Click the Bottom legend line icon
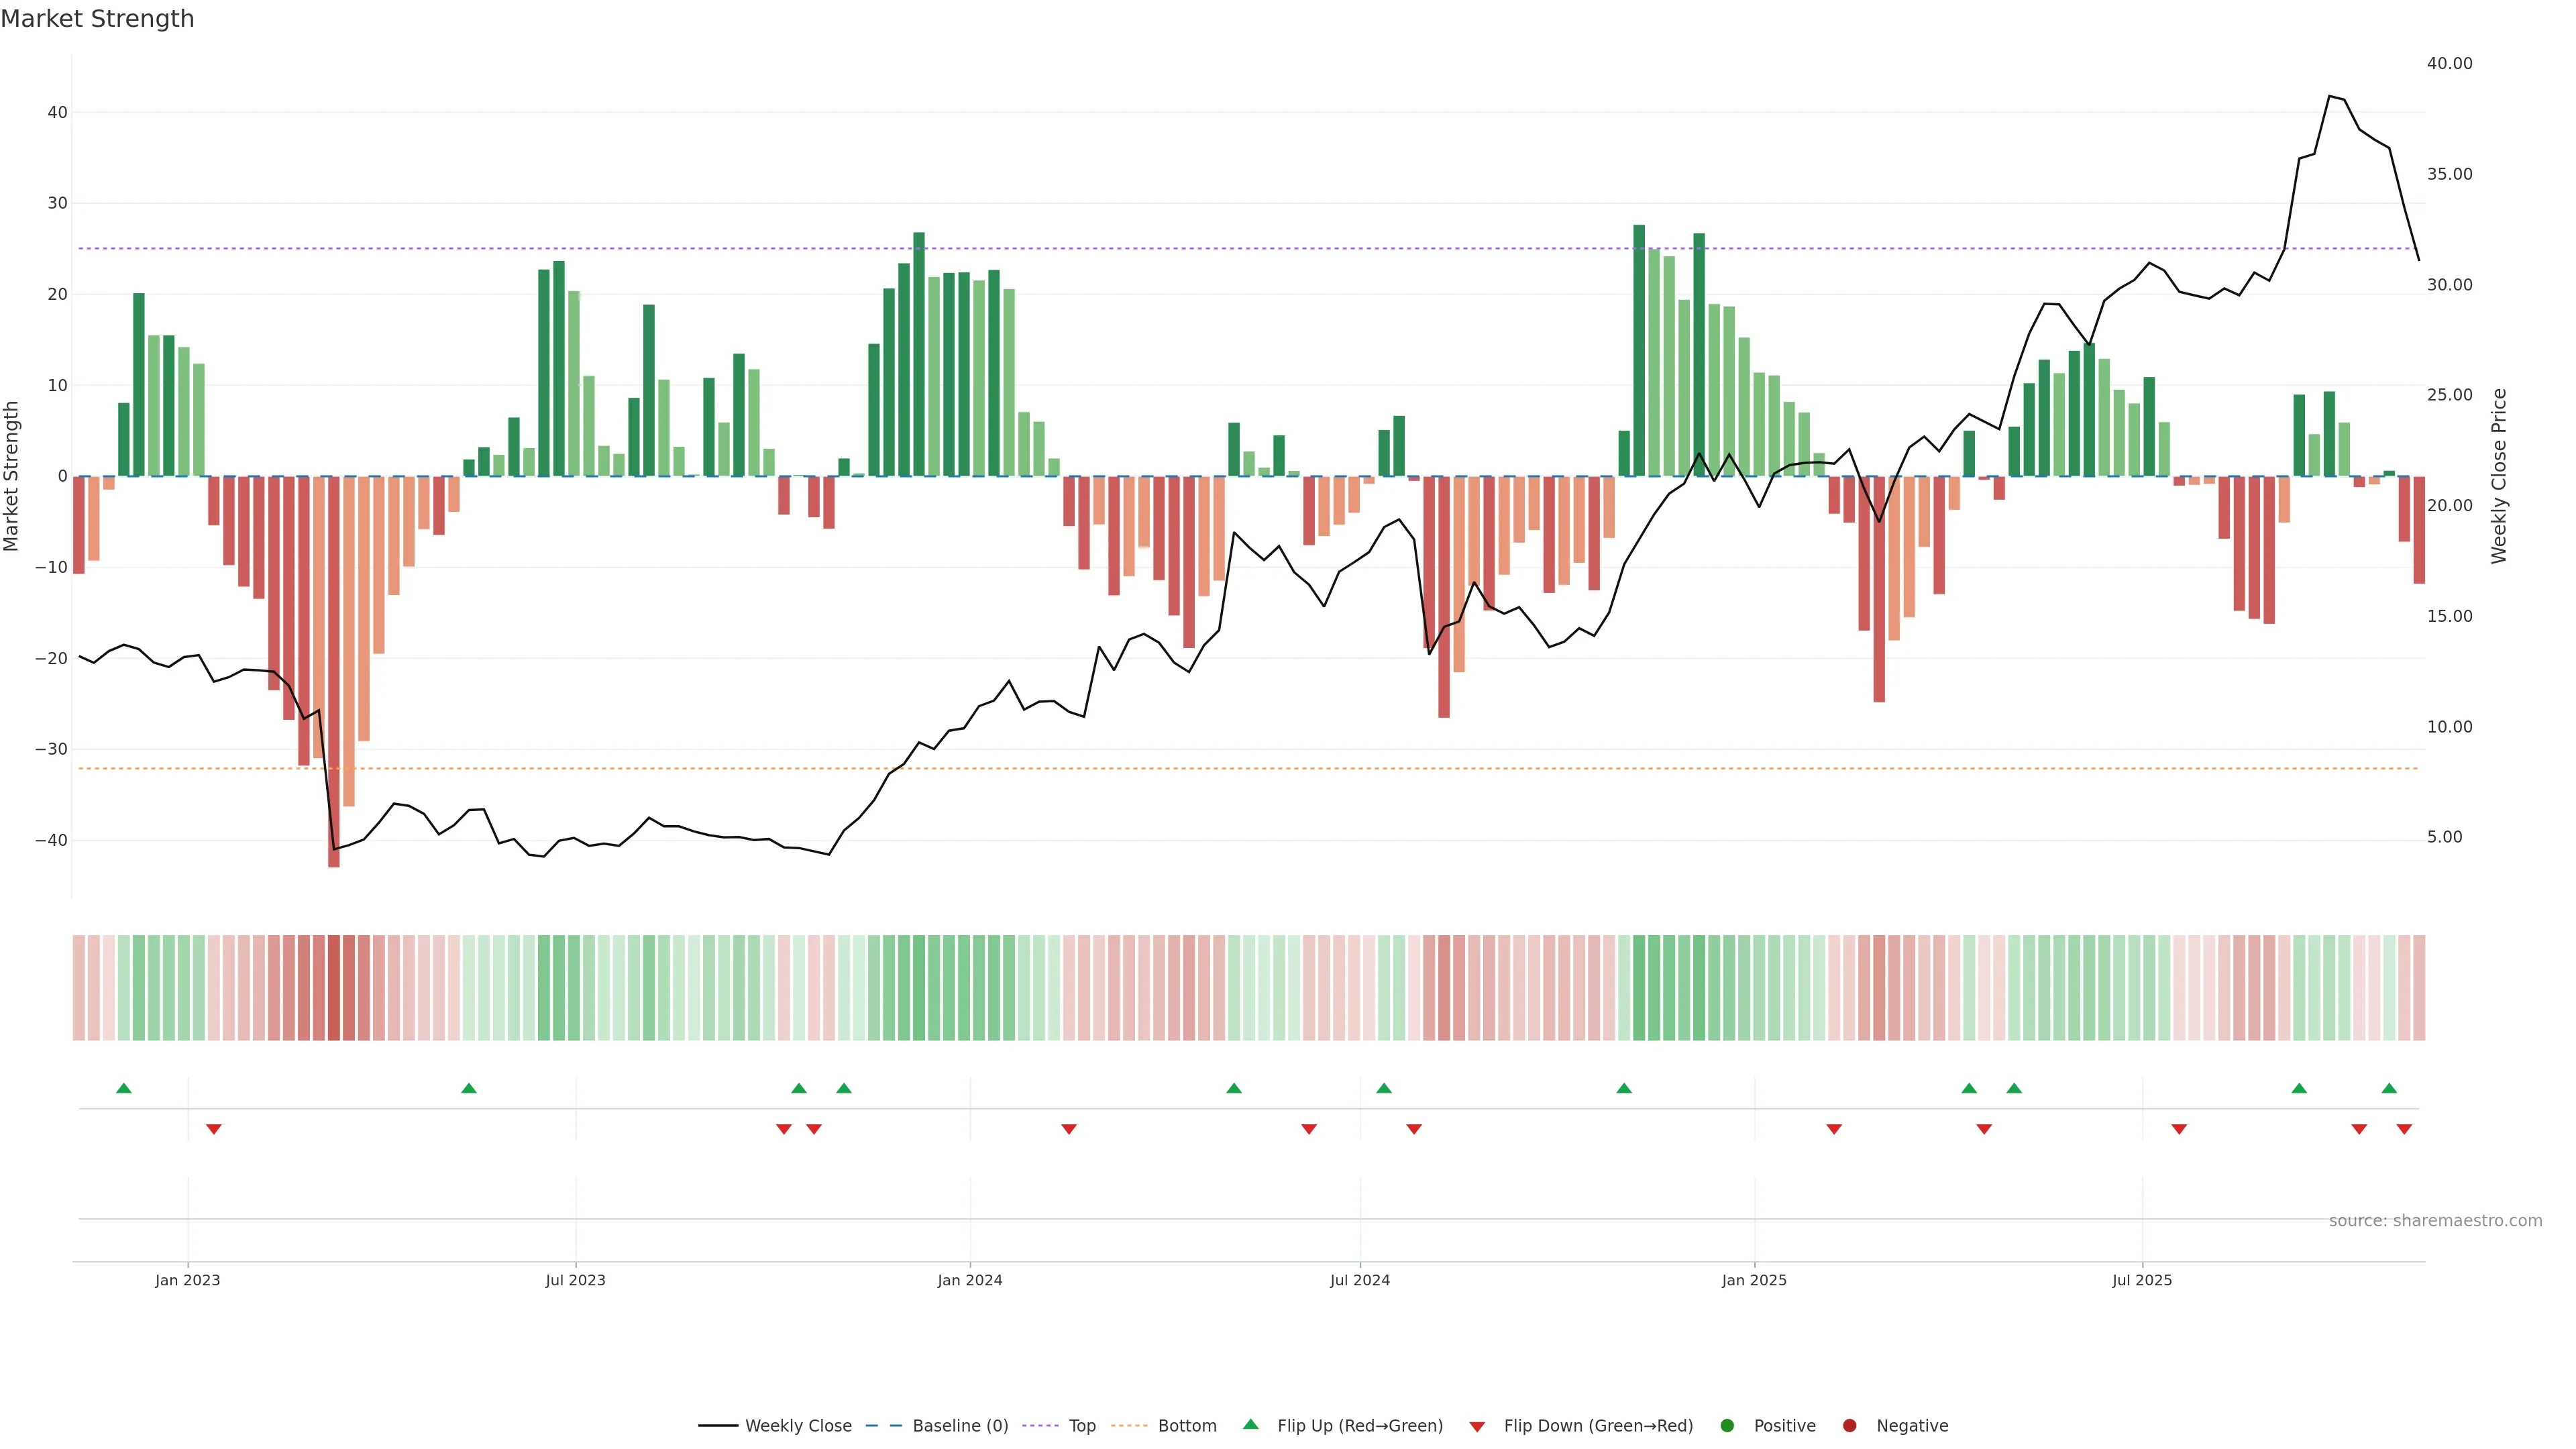 click(x=1129, y=1425)
